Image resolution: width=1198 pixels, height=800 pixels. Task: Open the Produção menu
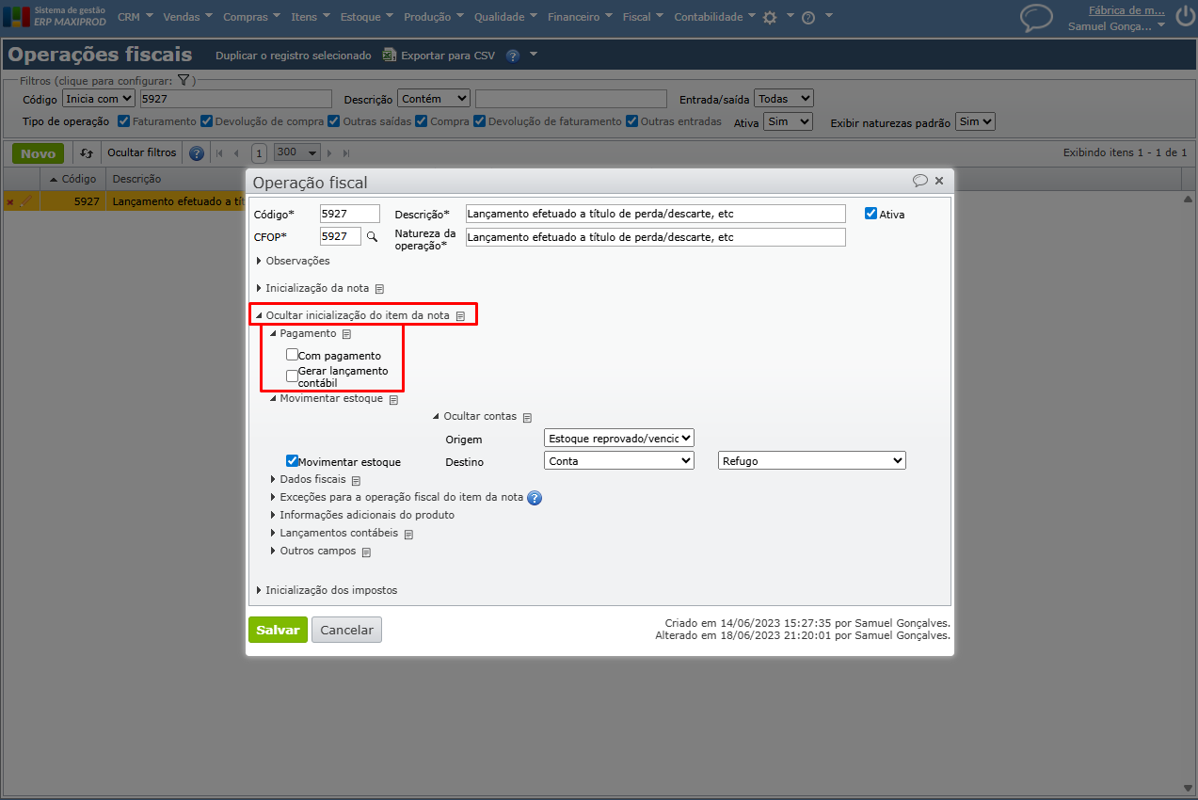pos(433,17)
